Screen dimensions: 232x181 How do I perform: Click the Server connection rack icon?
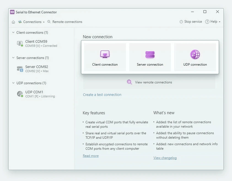pos(150,55)
